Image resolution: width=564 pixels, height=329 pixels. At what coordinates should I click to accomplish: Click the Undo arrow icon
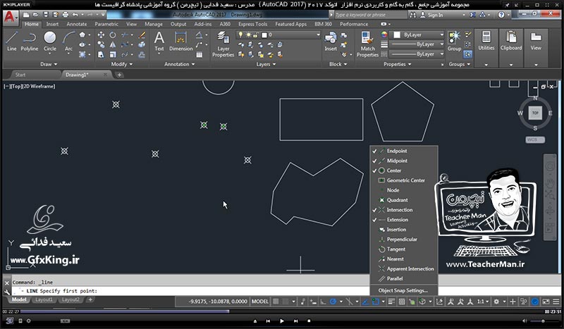[x=75, y=15]
